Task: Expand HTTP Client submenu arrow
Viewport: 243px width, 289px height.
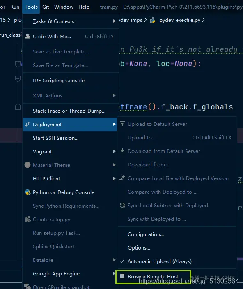Action: coord(115,178)
